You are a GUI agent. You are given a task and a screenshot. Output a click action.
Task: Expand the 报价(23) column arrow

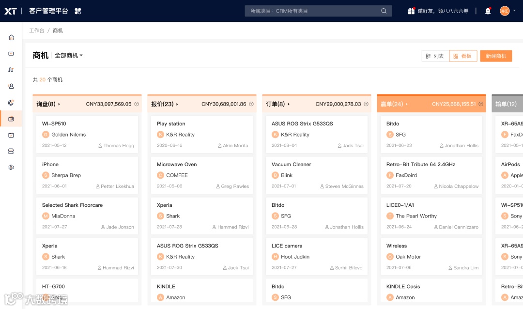177,104
